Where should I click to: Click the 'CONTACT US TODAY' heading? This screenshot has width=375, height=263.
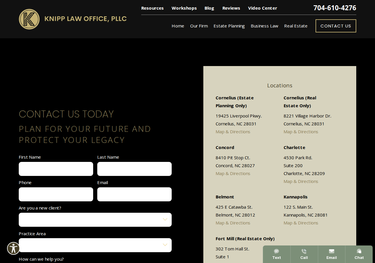(66, 114)
